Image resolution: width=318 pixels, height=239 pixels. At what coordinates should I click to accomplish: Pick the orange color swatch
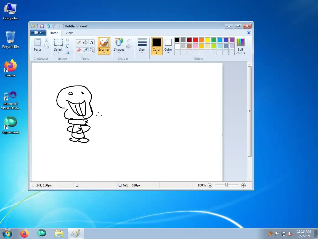click(202, 40)
